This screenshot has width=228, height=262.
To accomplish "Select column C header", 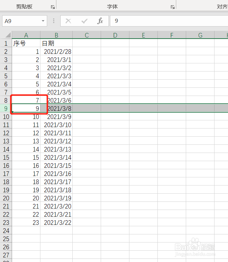I will click(87, 35).
